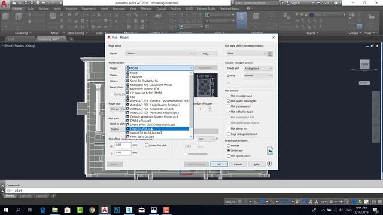Open the Visualize ribbon tab

(71, 8)
